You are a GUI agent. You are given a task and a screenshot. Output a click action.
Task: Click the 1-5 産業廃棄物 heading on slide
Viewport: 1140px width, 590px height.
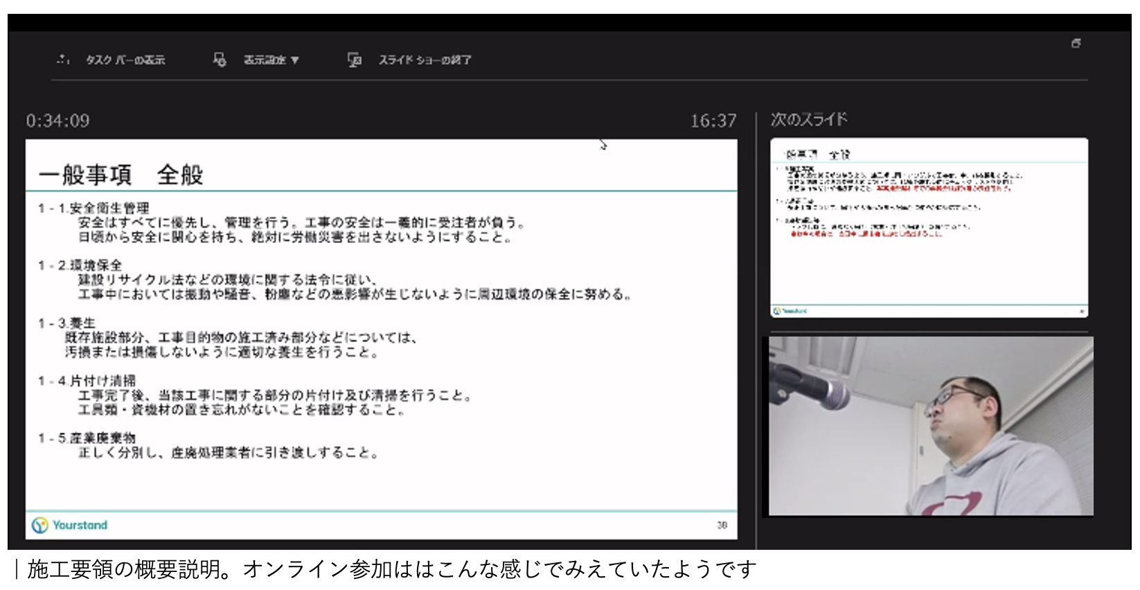click(x=87, y=438)
